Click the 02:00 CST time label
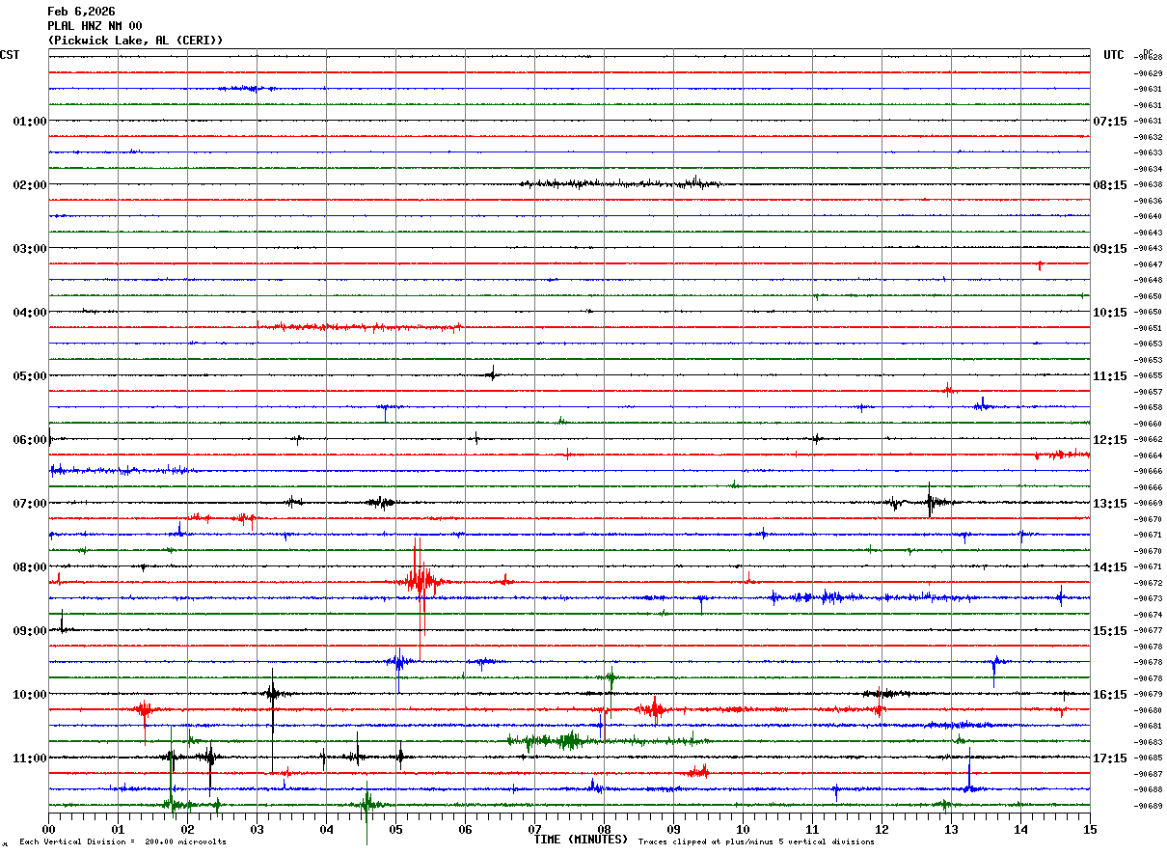 [x=29, y=184]
